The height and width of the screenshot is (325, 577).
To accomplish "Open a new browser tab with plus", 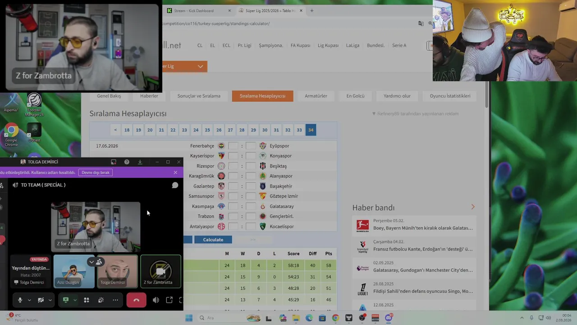I will (311, 10).
